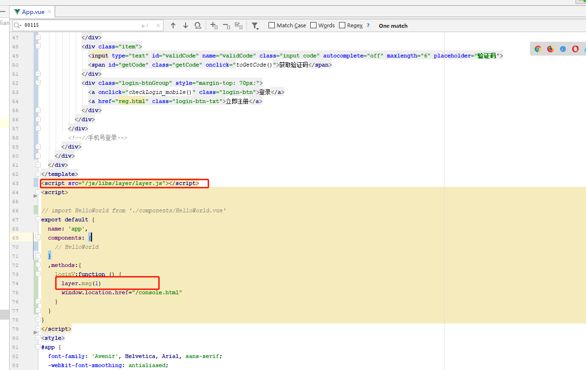Go to previous occurrence arrow

[x=173, y=25]
